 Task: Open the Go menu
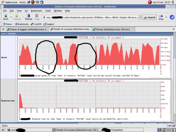(26, 11)
